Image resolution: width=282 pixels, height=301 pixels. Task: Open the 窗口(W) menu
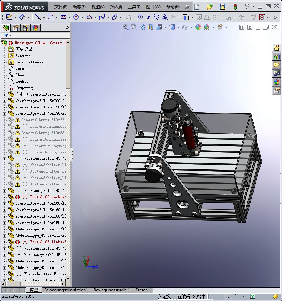(153, 7)
